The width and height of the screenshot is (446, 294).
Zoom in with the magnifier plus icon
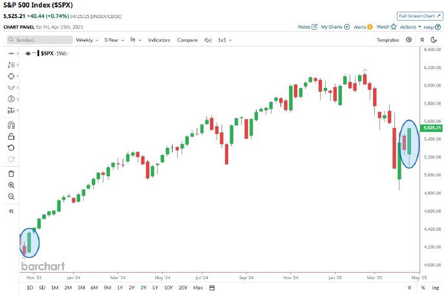[x=11, y=185]
